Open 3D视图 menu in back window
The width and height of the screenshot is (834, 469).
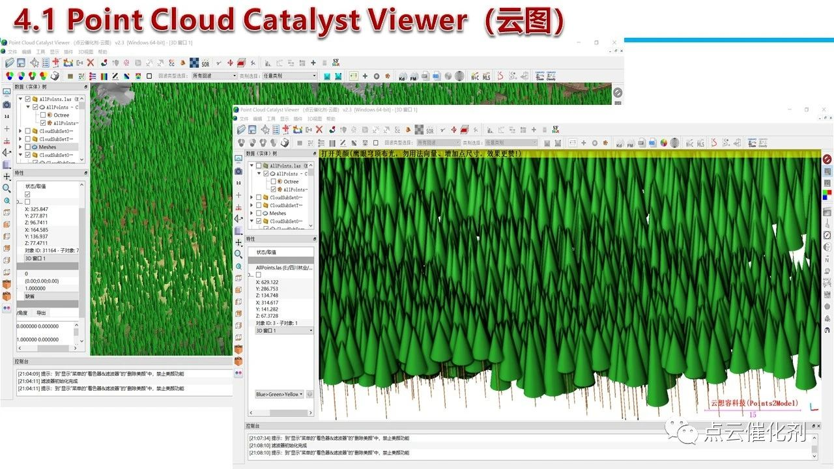coord(86,51)
